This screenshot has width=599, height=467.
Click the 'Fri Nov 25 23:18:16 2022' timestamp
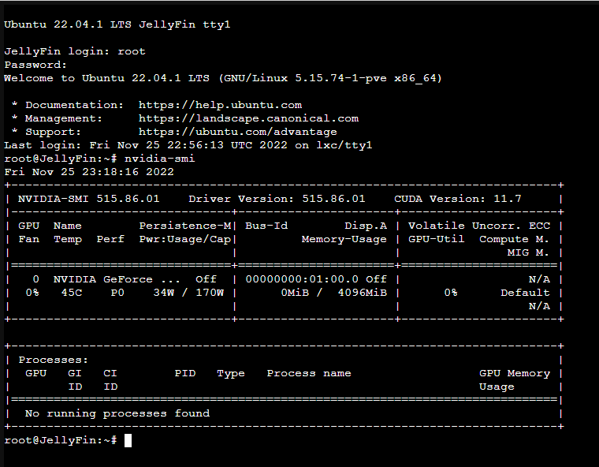click(x=89, y=172)
